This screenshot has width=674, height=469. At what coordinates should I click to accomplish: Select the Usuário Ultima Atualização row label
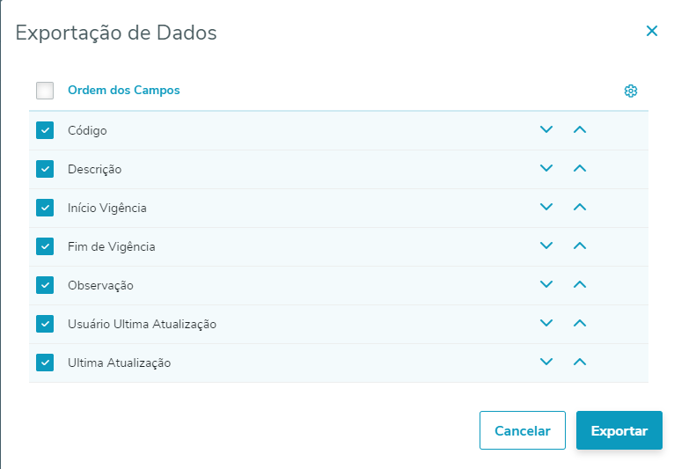tap(142, 324)
